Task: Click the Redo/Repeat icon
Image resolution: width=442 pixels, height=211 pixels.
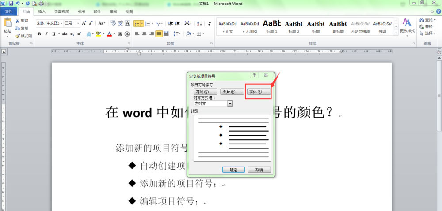Action: (x=27, y=4)
